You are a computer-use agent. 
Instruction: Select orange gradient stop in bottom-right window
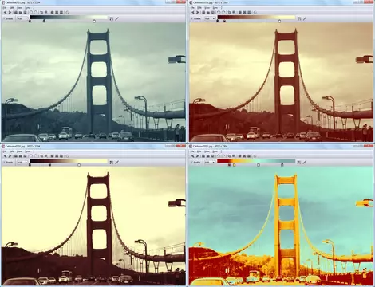pyautogui.click(x=235, y=165)
